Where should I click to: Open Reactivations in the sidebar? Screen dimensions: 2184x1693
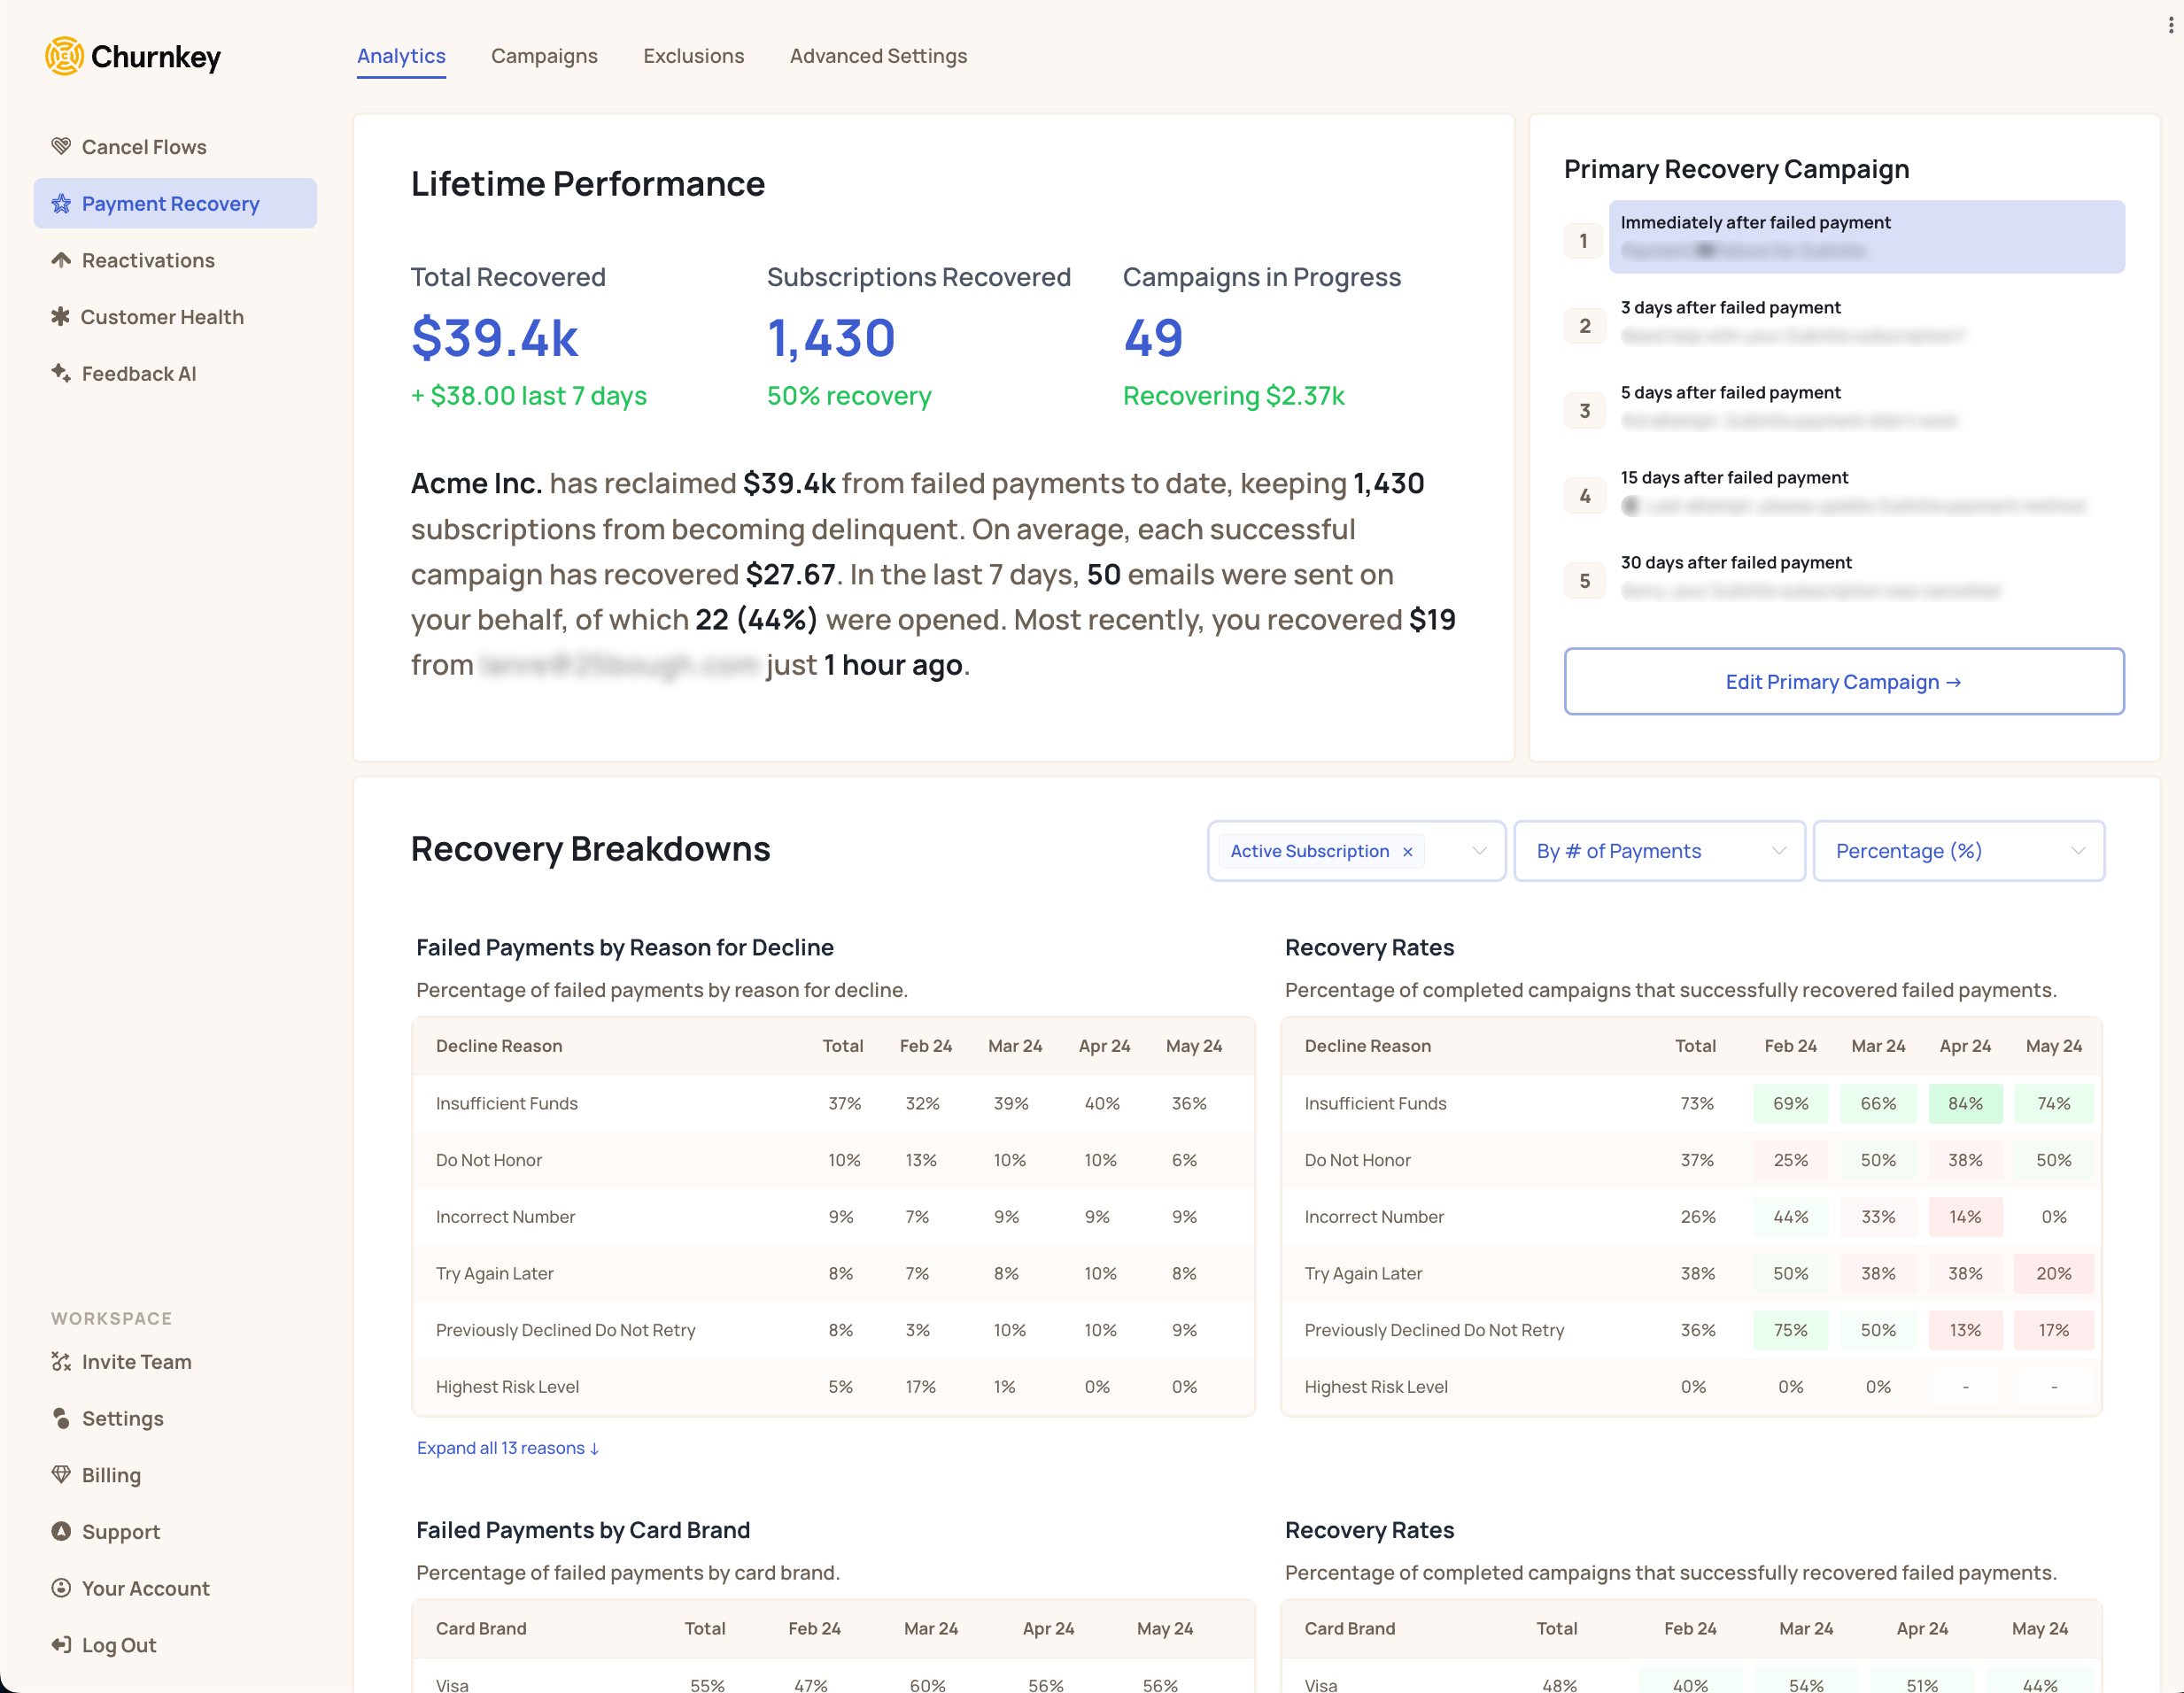click(x=147, y=260)
